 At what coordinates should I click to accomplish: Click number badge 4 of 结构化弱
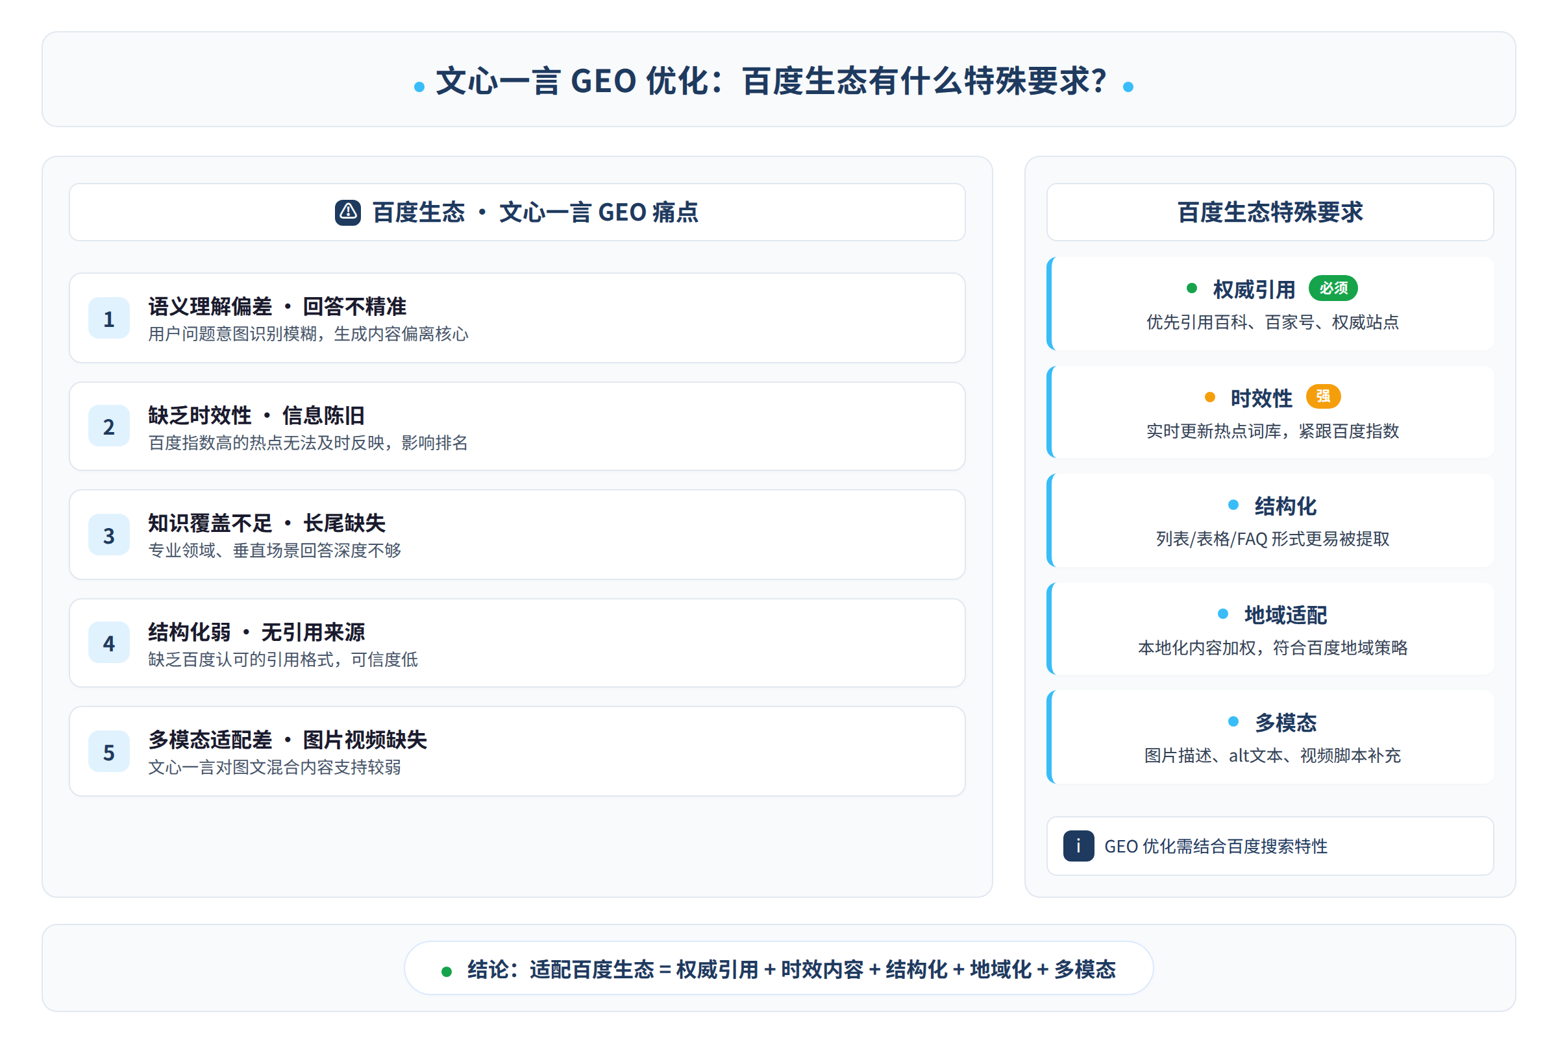[x=108, y=643]
